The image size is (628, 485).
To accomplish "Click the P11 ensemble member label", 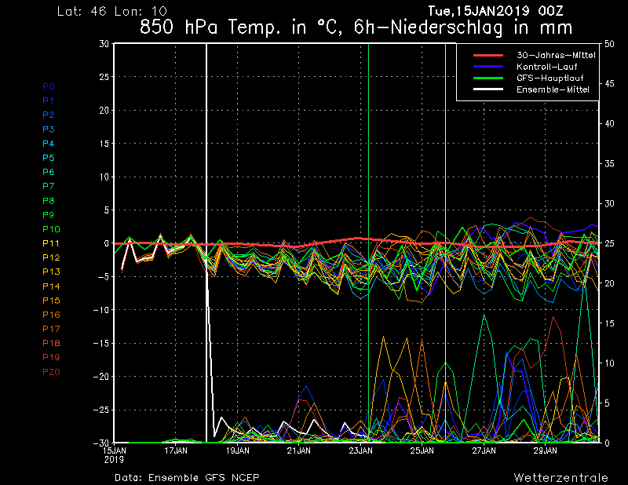I will 51,243.
